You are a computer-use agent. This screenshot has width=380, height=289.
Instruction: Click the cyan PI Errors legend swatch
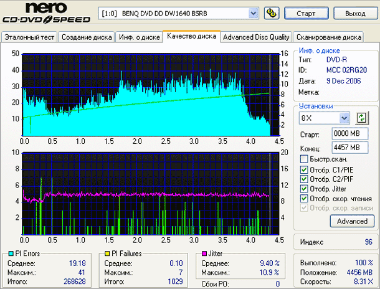(9, 253)
